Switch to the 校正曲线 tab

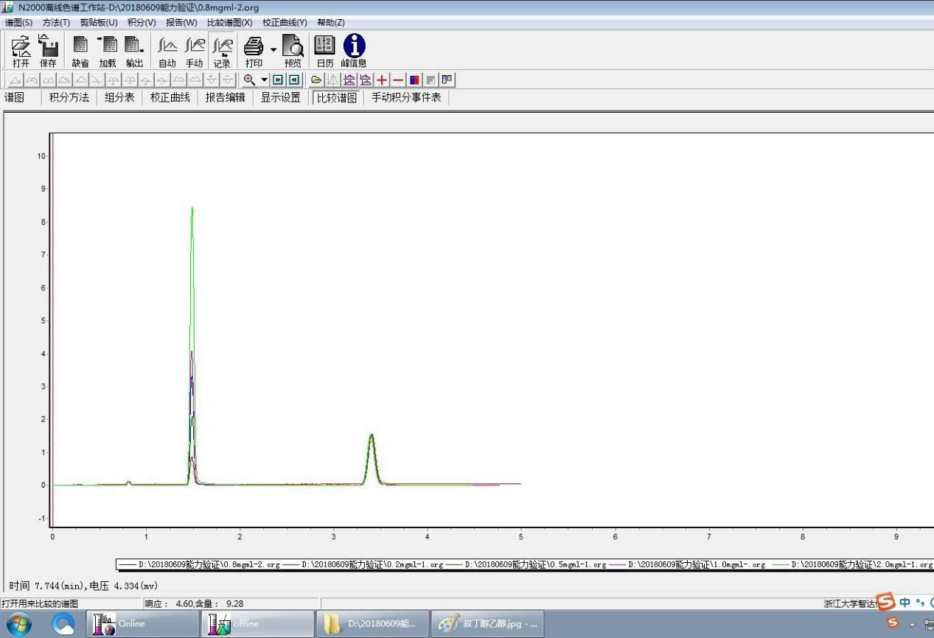tap(170, 97)
